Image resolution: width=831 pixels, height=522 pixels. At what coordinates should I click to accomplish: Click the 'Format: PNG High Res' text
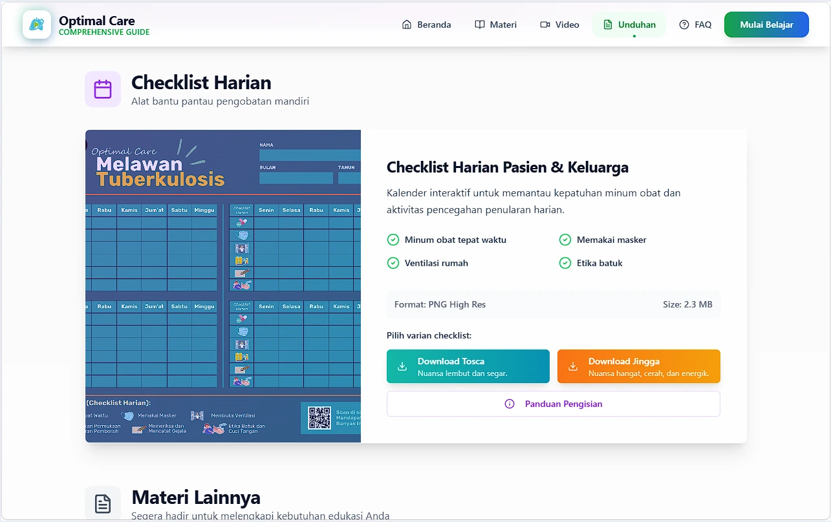click(x=440, y=304)
